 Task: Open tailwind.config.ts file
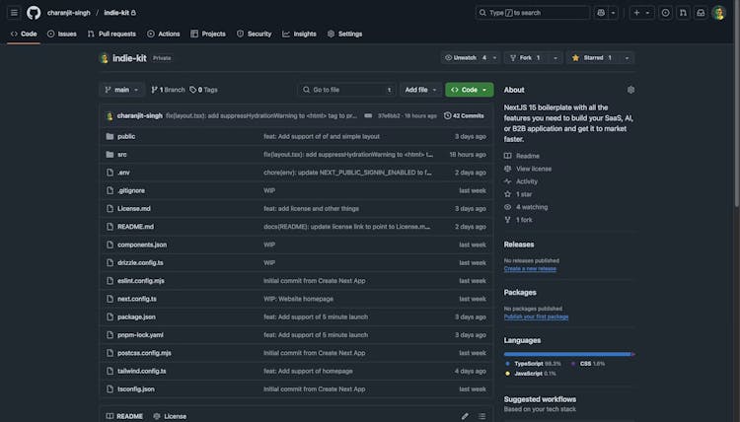click(141, 371)
